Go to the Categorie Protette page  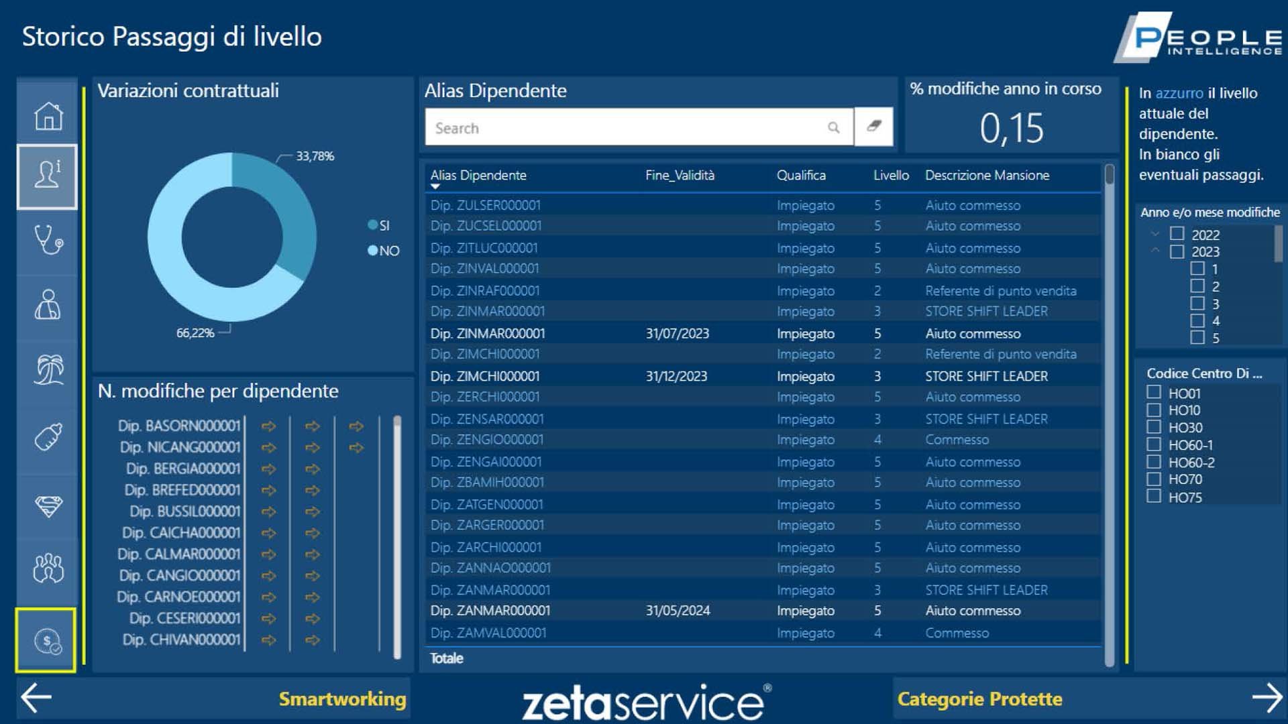click(x=979, y=699)
